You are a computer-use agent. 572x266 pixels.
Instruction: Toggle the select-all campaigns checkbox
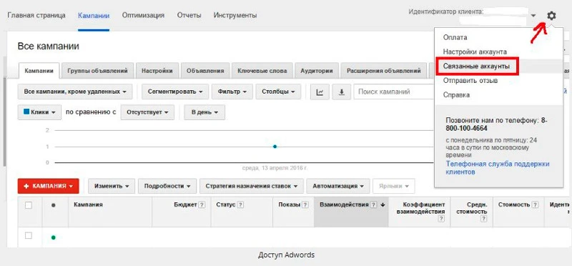[x=29, y=205]
